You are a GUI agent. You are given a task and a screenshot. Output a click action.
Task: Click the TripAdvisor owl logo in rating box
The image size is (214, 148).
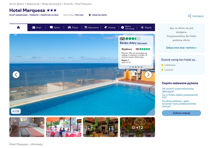pos(123,39)
